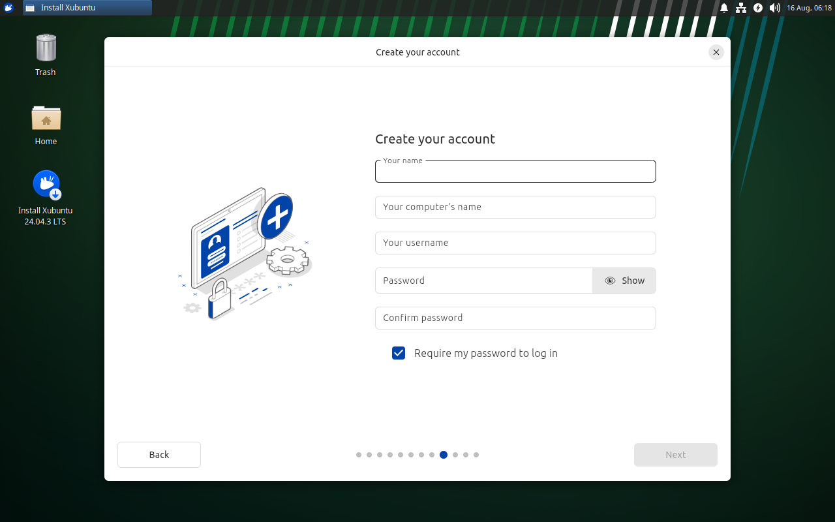This screenshot has height=522, width=835.
Task: Click the highlighted current step dot
Action: click(x=444, y=455)
